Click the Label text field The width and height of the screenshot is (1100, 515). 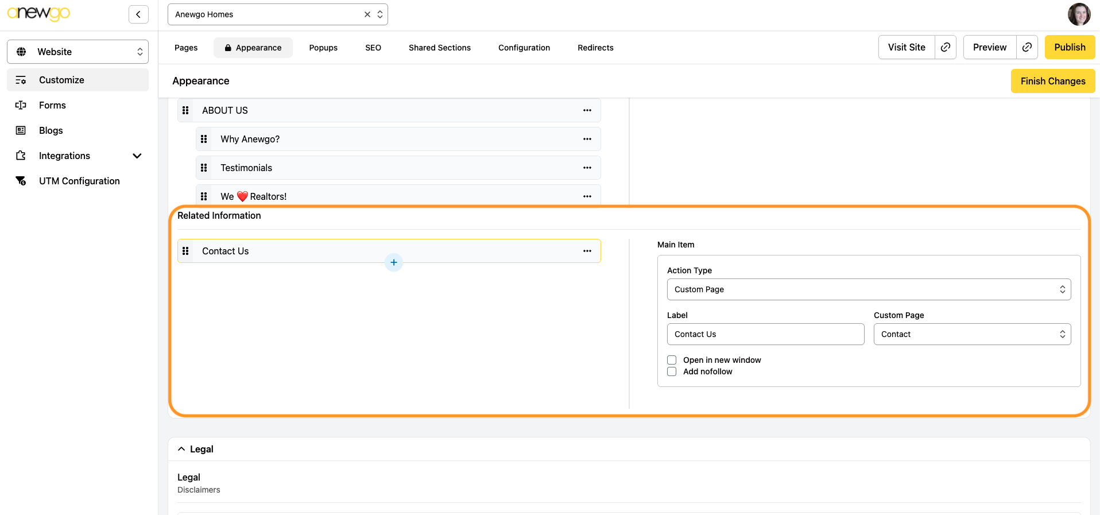point(765,334)
